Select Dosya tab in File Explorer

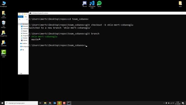coord(21,17)
